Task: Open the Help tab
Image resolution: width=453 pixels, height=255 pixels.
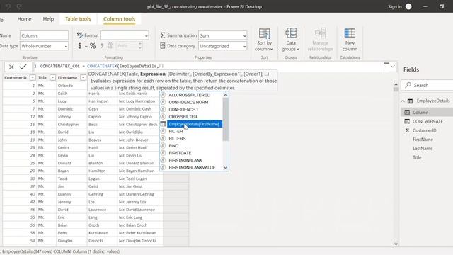Action: click(x=48, y=19)
